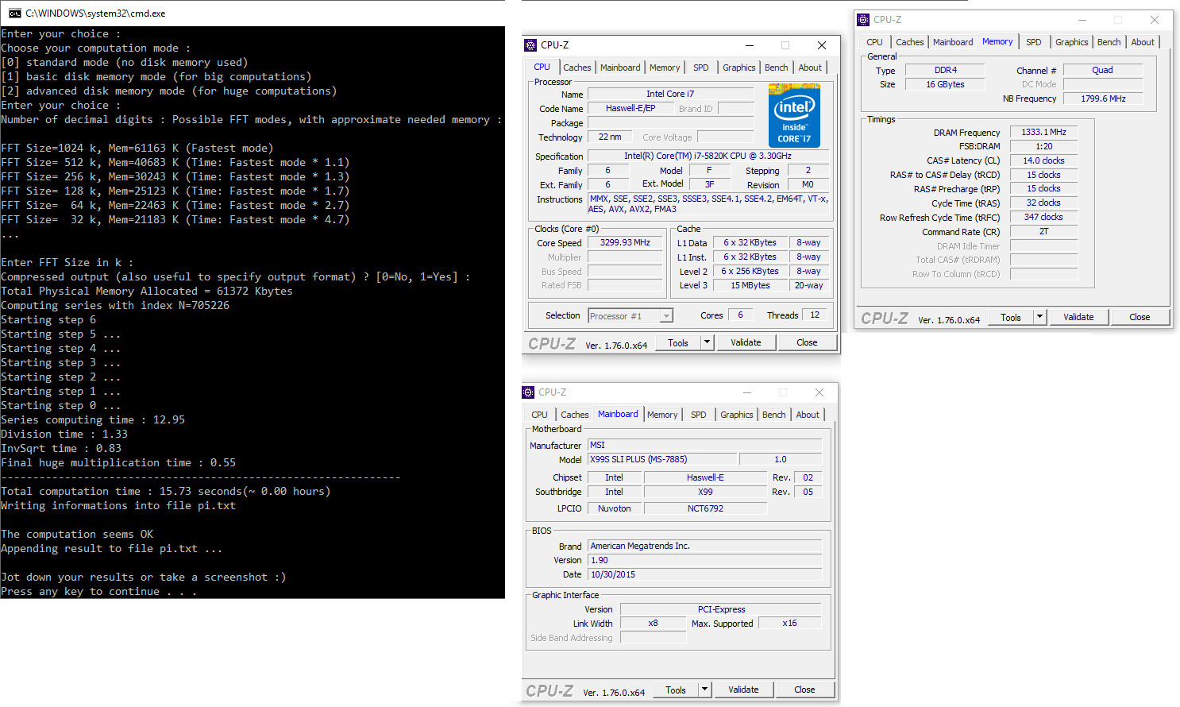Open the Graphics tab in the CPU window

[x=739, y=68]
